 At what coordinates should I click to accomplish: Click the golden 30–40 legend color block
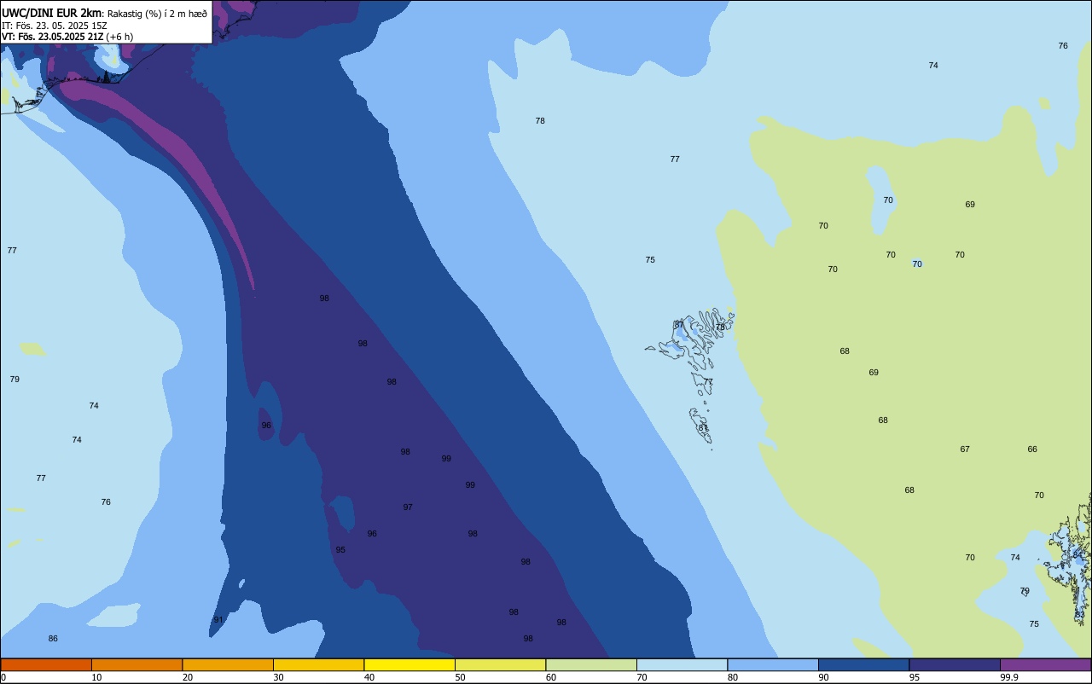pos(318,664)
